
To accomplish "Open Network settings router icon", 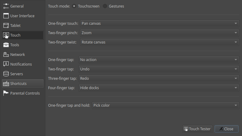I will click(x=6, y=55).
